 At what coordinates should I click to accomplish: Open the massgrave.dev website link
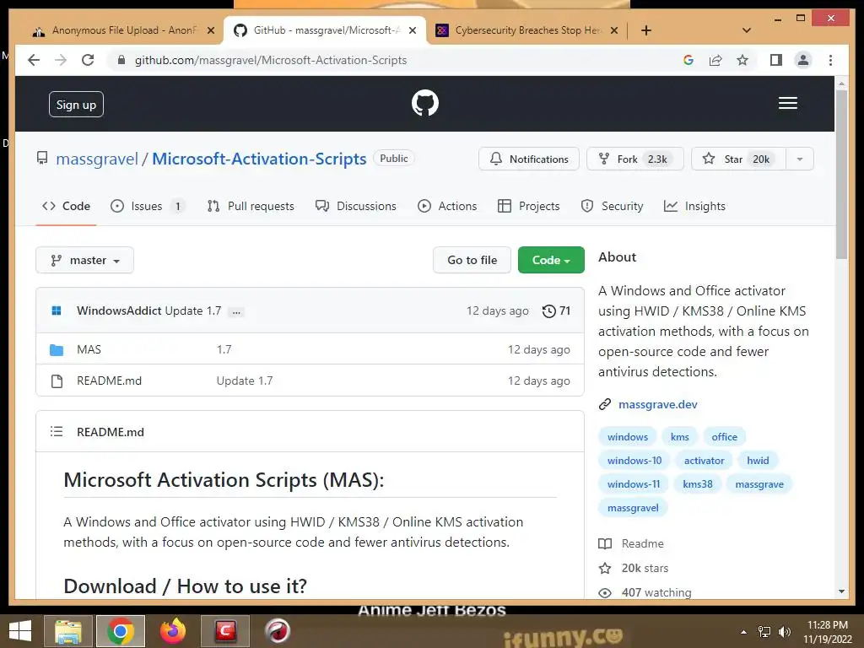[658, 404]
